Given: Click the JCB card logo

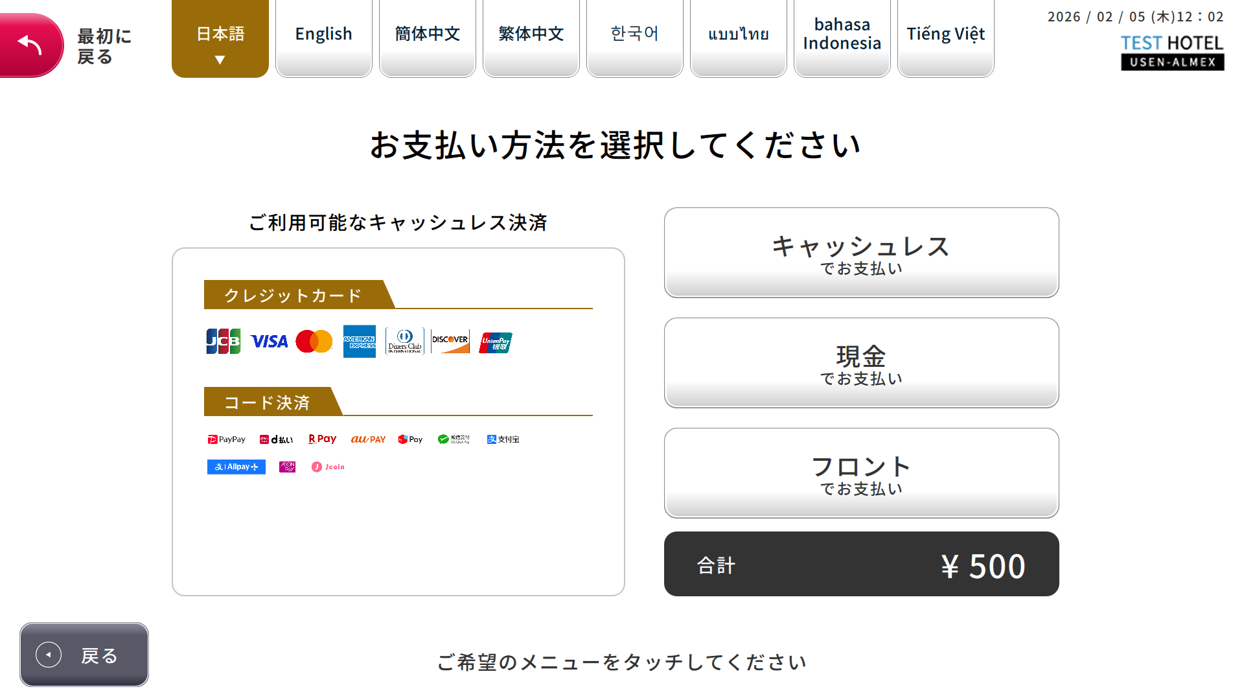Looking at the screenshot, I should tap(223, 341).
